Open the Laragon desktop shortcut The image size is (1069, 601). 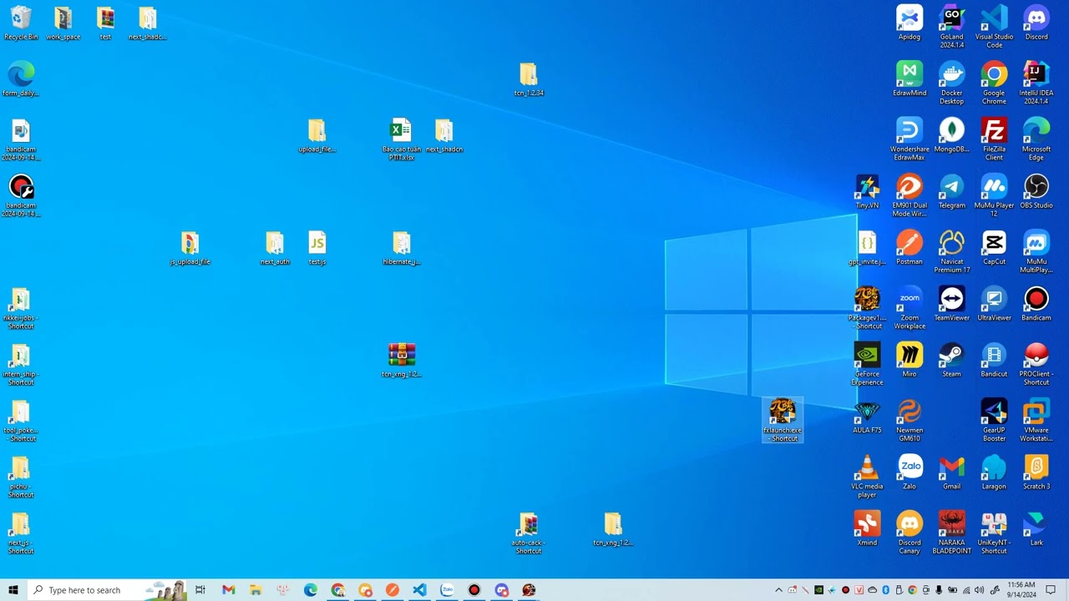(994, 472)
